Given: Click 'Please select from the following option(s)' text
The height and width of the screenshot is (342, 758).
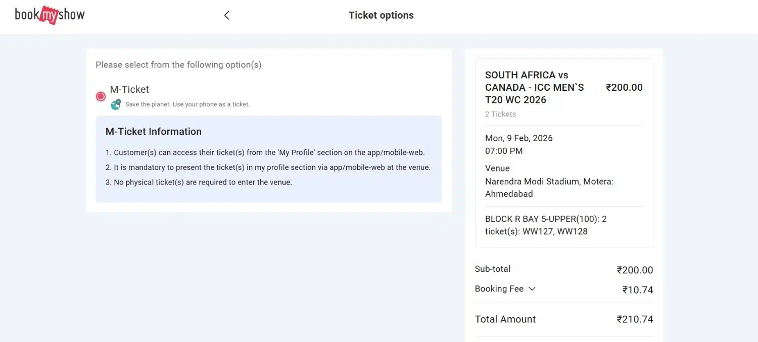Looking at the screenshot, I should pos(178,65).
